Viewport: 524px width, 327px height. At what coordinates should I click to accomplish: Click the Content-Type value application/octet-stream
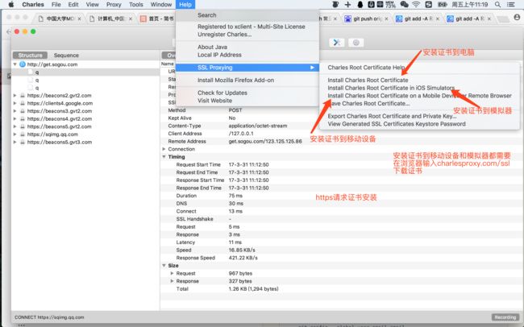pyautogui.click(x=258, y=126)
